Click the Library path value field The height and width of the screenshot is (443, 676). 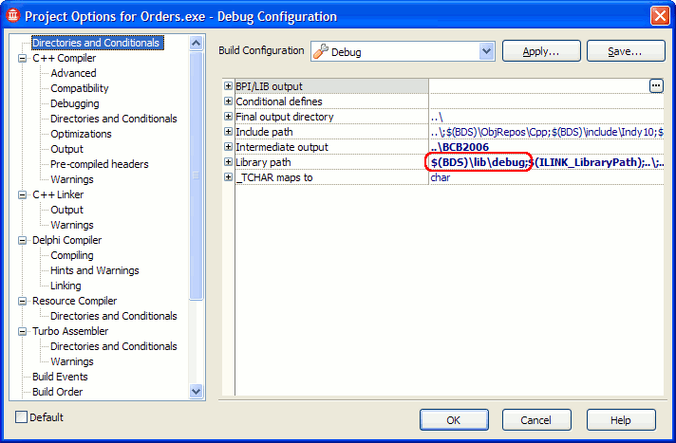coord(546,162)
